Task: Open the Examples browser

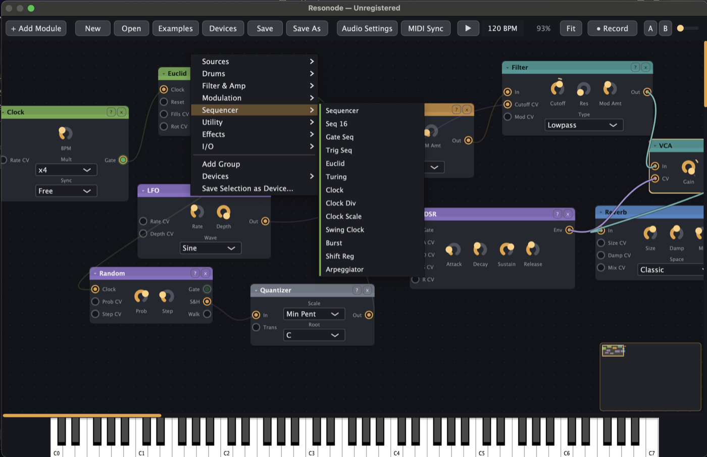Action: (175, 28)
